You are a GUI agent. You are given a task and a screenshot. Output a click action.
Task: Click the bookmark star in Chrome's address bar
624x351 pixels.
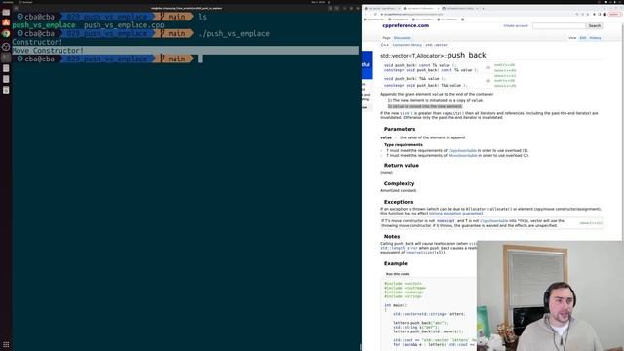(x=588, y=14)
